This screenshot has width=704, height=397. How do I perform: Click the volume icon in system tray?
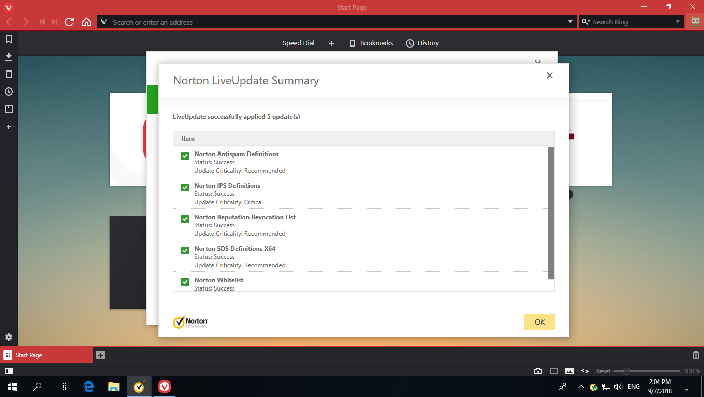tap(618, 387)
